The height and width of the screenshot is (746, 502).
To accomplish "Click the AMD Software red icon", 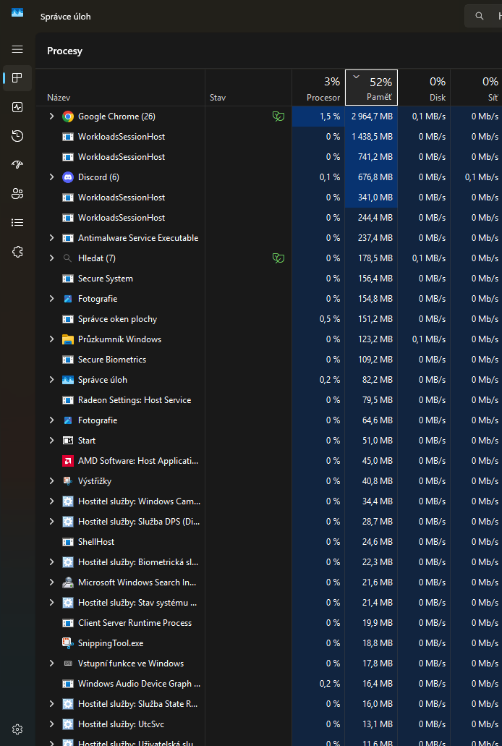I will tap(68, 461).
